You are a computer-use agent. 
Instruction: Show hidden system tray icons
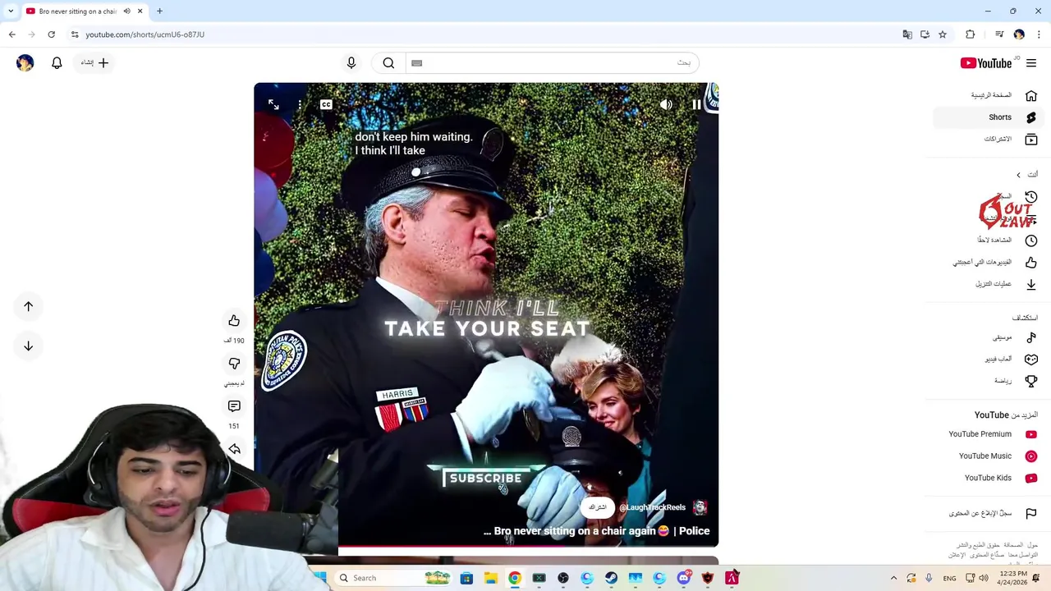893,578
